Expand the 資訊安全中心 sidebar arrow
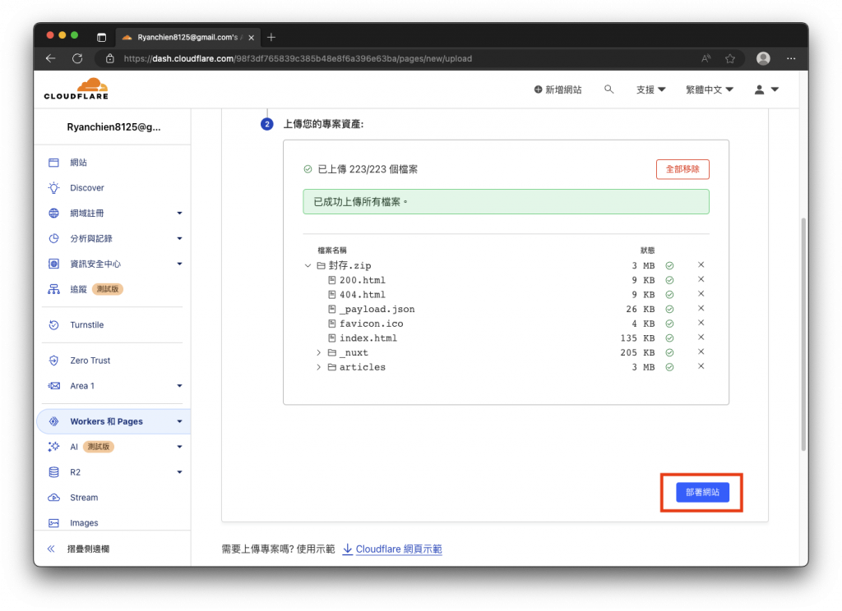 coord(179,264)
